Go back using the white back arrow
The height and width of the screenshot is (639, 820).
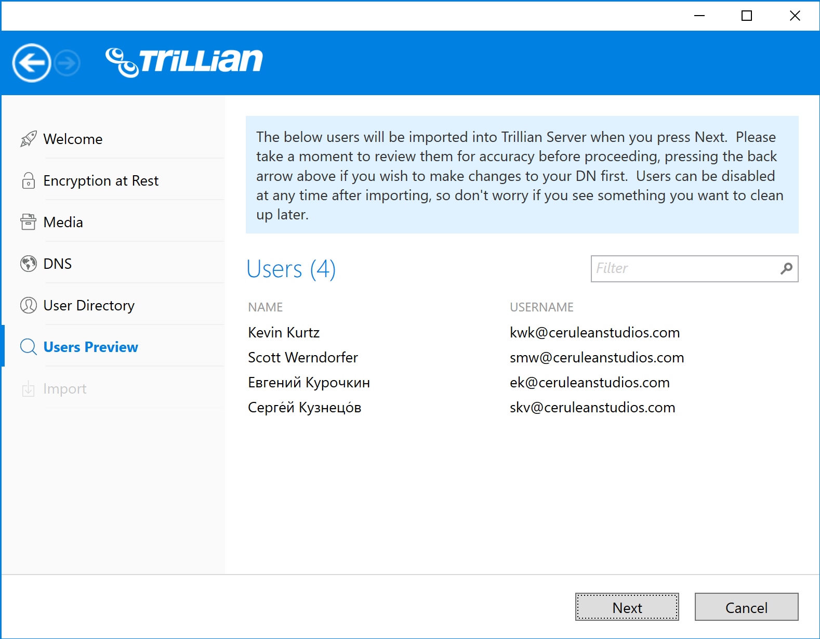[32, 63]
